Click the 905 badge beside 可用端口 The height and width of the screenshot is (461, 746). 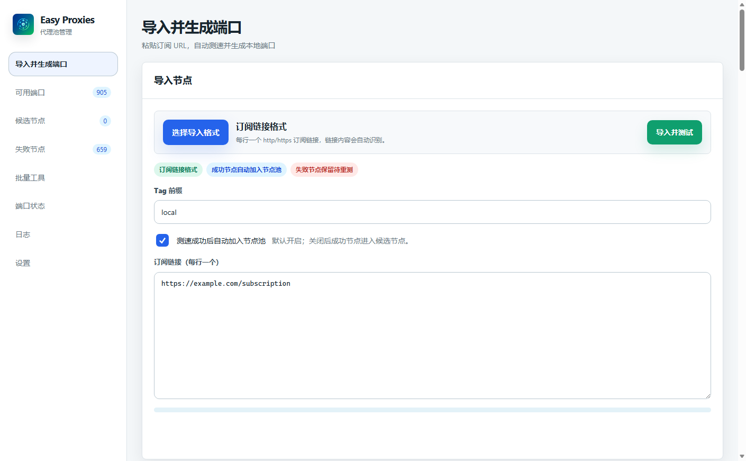tap(102, 93)
